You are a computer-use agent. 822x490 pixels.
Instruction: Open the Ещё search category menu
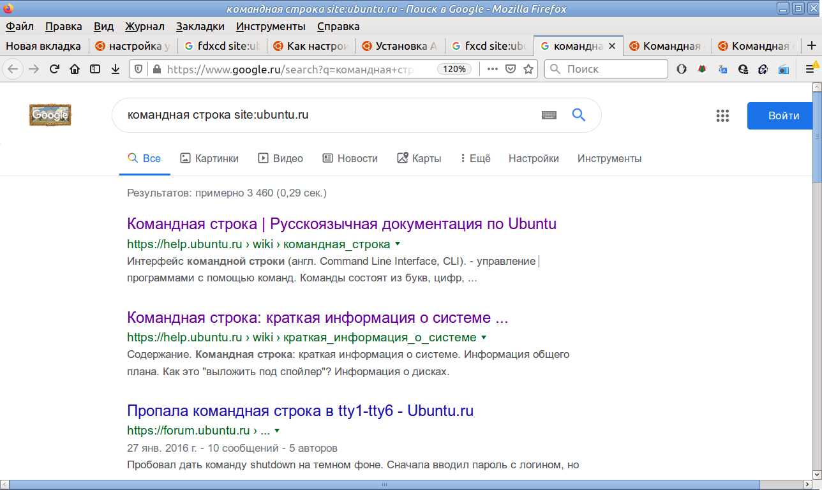pos(475,158)
